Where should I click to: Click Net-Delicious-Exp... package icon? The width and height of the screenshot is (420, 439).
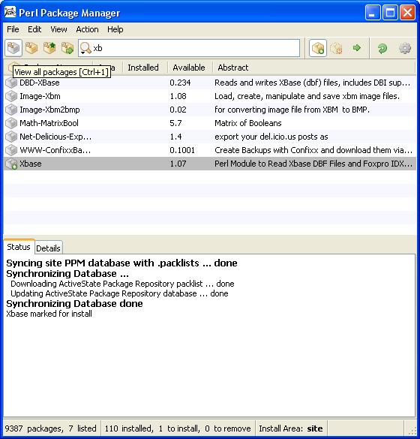point(11,137)
